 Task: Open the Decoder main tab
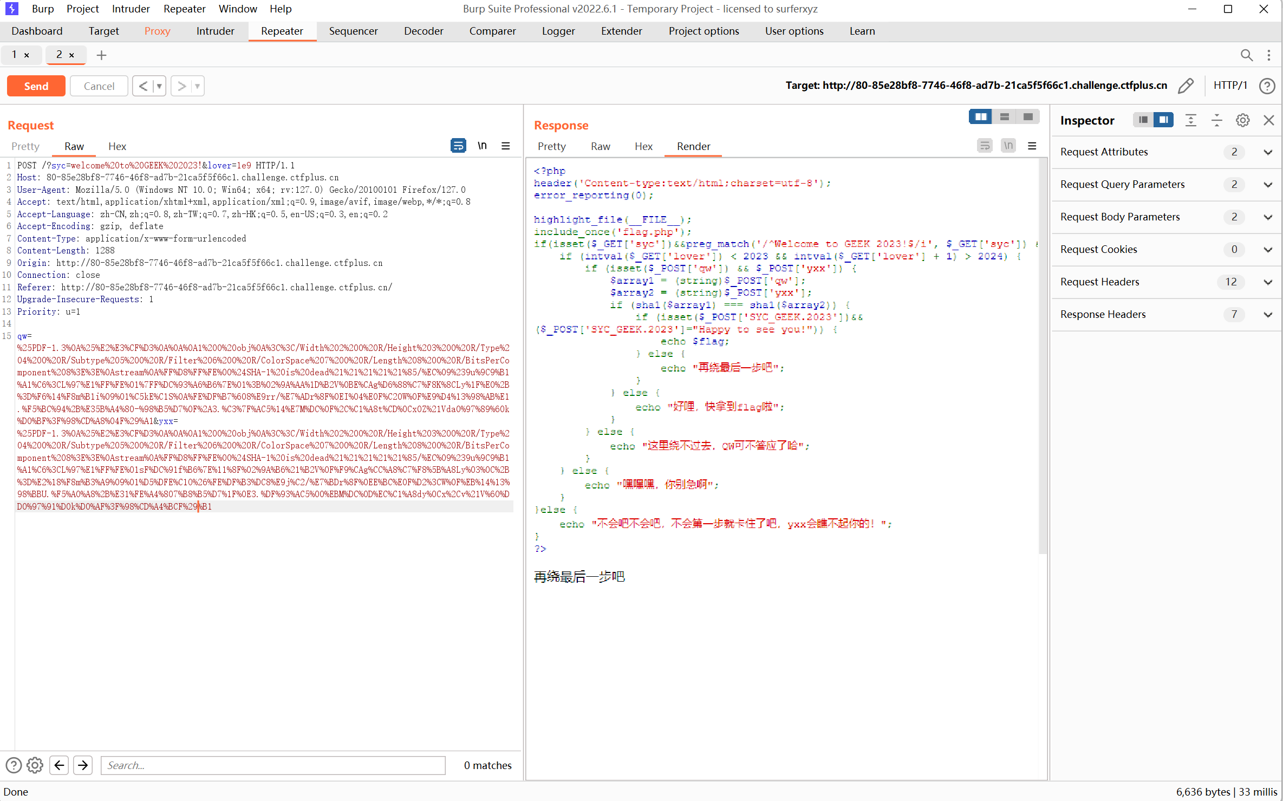[x=424, y=31]
